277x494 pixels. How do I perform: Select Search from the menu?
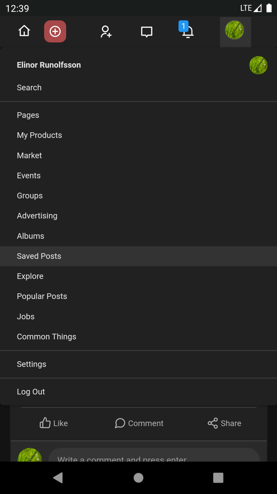(x=29, y=88)
